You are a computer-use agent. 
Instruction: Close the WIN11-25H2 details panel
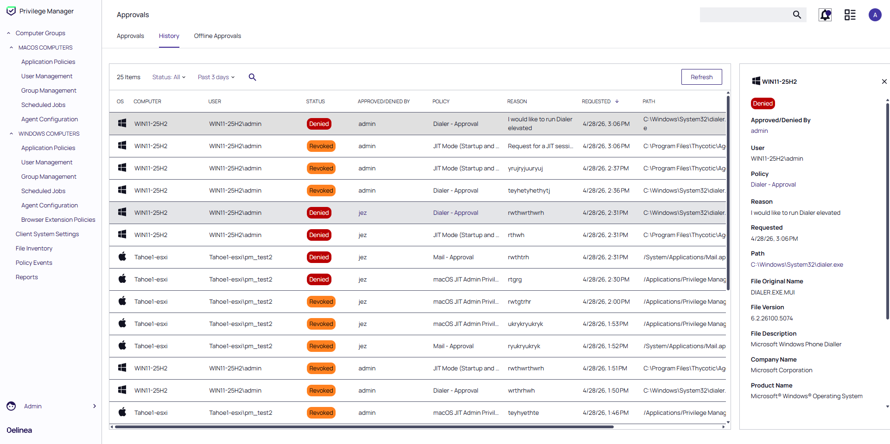(884, 81)
